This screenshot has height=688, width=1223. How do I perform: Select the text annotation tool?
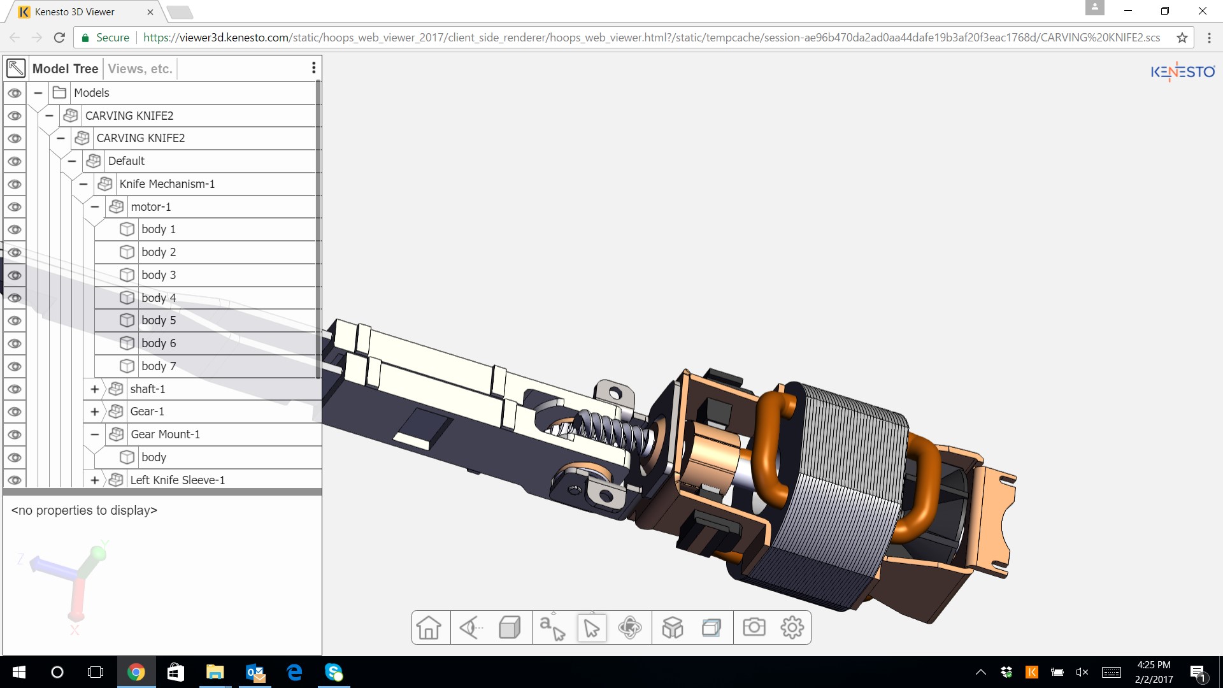552,627
